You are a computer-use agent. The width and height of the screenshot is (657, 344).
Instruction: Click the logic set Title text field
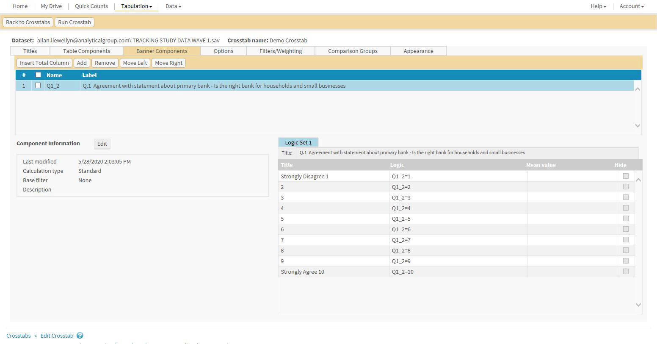click(x=467, y=153)
